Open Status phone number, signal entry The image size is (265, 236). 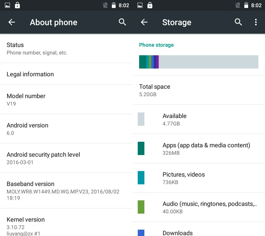66,49
